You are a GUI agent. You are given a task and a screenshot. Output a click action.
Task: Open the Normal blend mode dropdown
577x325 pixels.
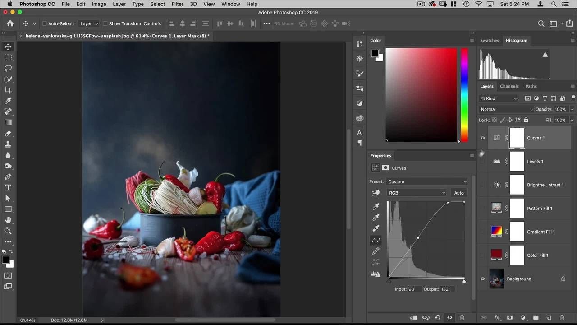[x=506, y=109]
